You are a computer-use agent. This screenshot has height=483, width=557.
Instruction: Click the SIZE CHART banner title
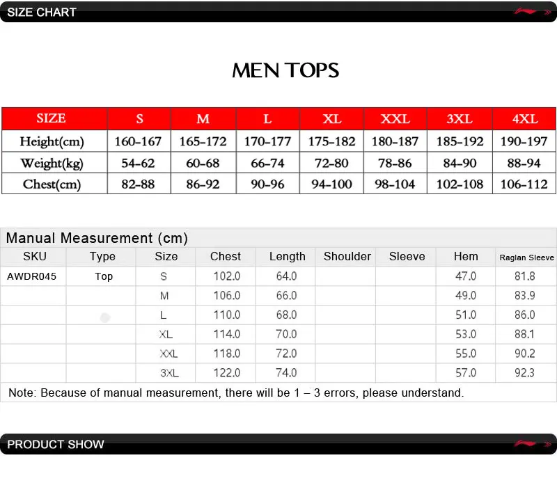42,13
